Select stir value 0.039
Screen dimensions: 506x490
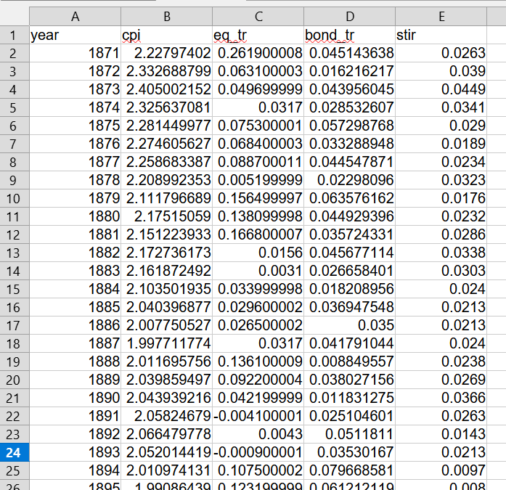point(441,71)
